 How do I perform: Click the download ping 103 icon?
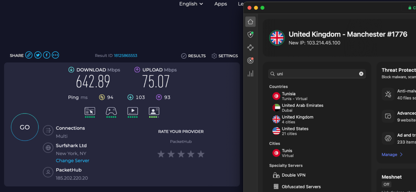click(x=130, y=97)
